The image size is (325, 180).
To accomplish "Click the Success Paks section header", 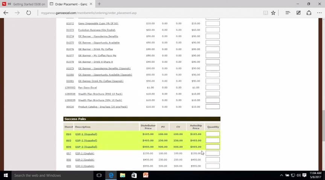I will (x=142, y=119).
